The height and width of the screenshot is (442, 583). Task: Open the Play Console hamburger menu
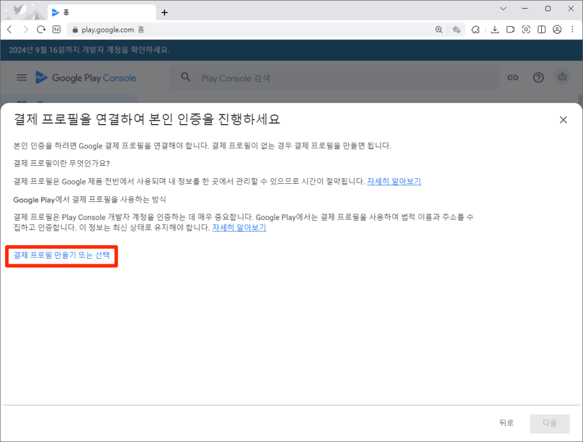[x=22, y=77]
